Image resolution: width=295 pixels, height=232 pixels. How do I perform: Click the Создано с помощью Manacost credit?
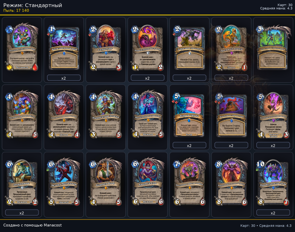(x=32, y=225)
